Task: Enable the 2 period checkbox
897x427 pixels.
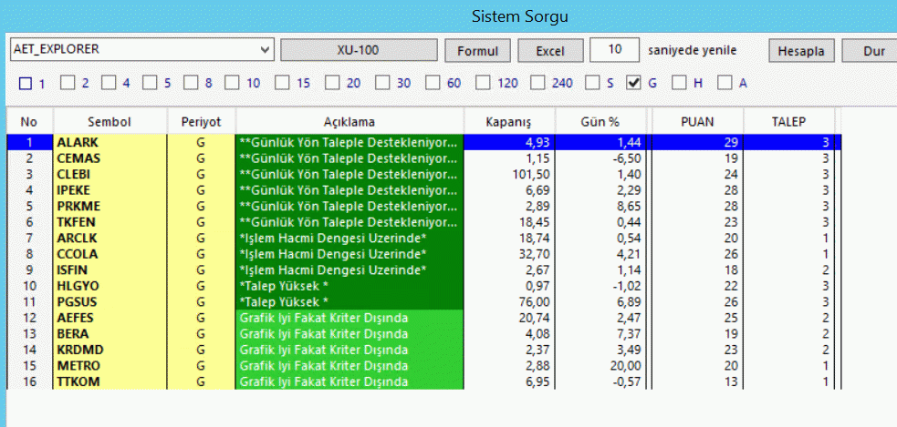Action: 68,84
